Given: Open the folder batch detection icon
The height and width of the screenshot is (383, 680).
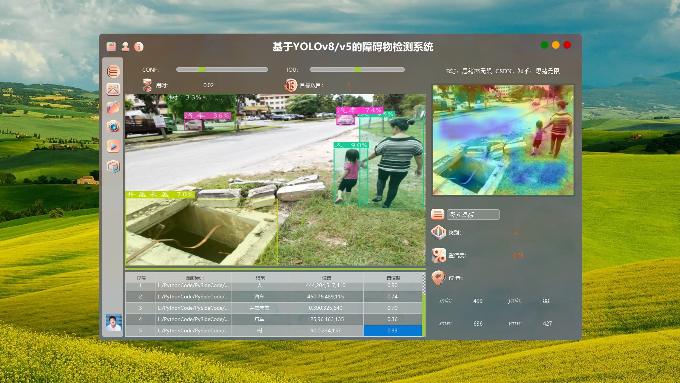Looking at the screenshot, I should (x=113, y=108).
